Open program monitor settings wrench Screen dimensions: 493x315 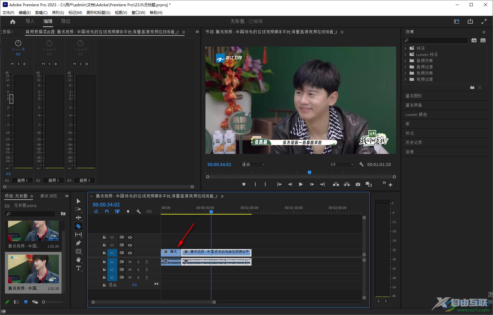click(361, 164)
